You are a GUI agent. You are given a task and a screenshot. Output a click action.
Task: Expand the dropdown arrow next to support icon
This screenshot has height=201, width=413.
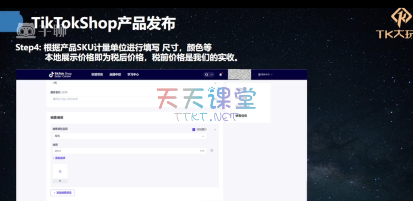(x=211, y=74)
